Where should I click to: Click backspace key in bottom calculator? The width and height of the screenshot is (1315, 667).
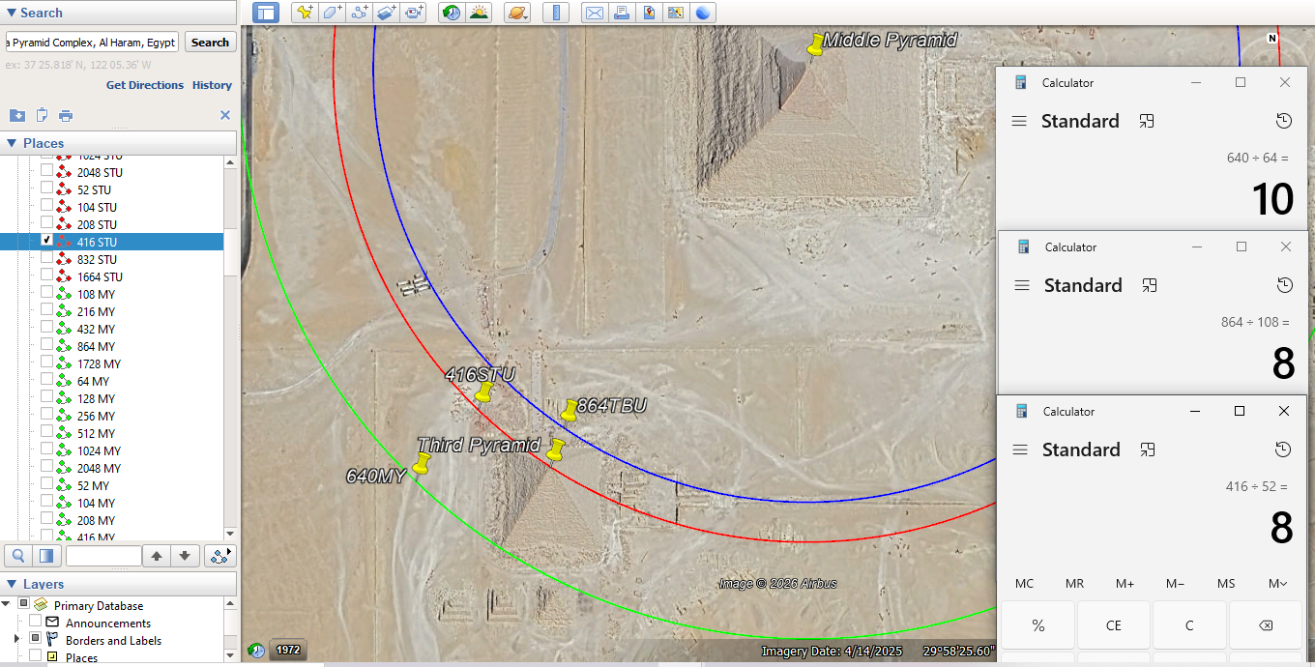pyautogui.click(x=1265, y=625)
